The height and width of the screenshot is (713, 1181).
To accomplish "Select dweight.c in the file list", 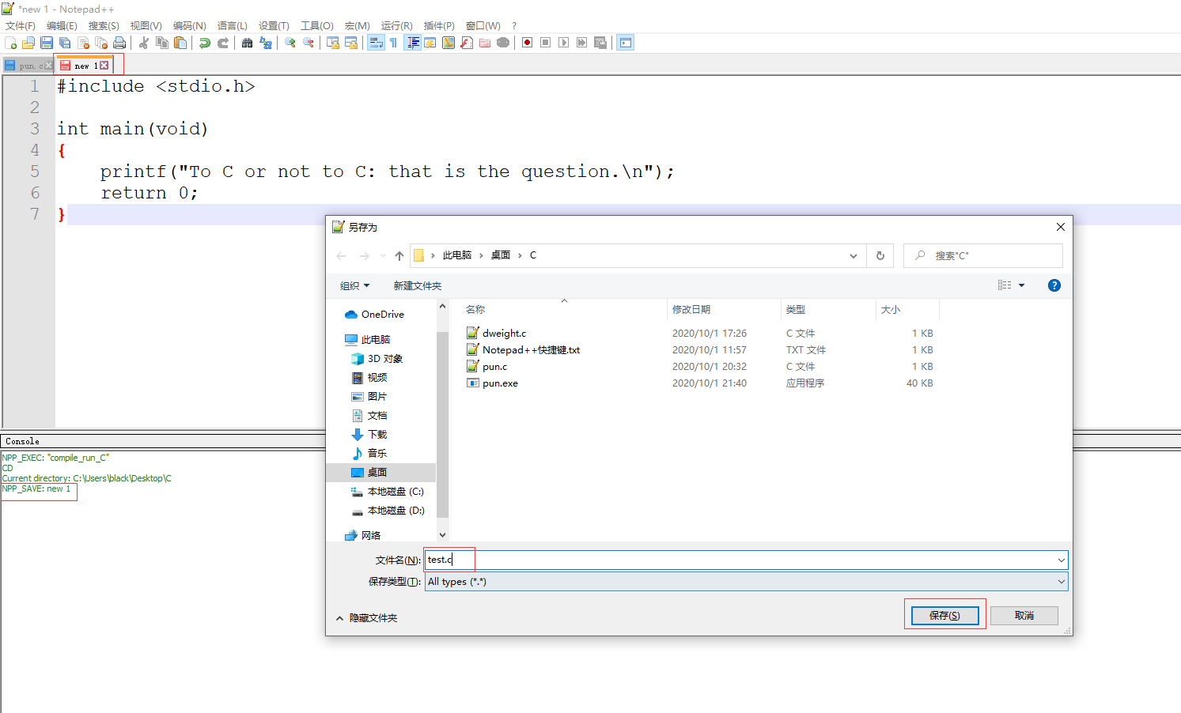I will coord(503,333).
